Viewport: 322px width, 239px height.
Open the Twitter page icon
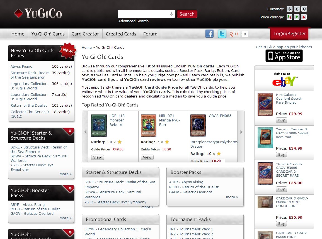222,34
